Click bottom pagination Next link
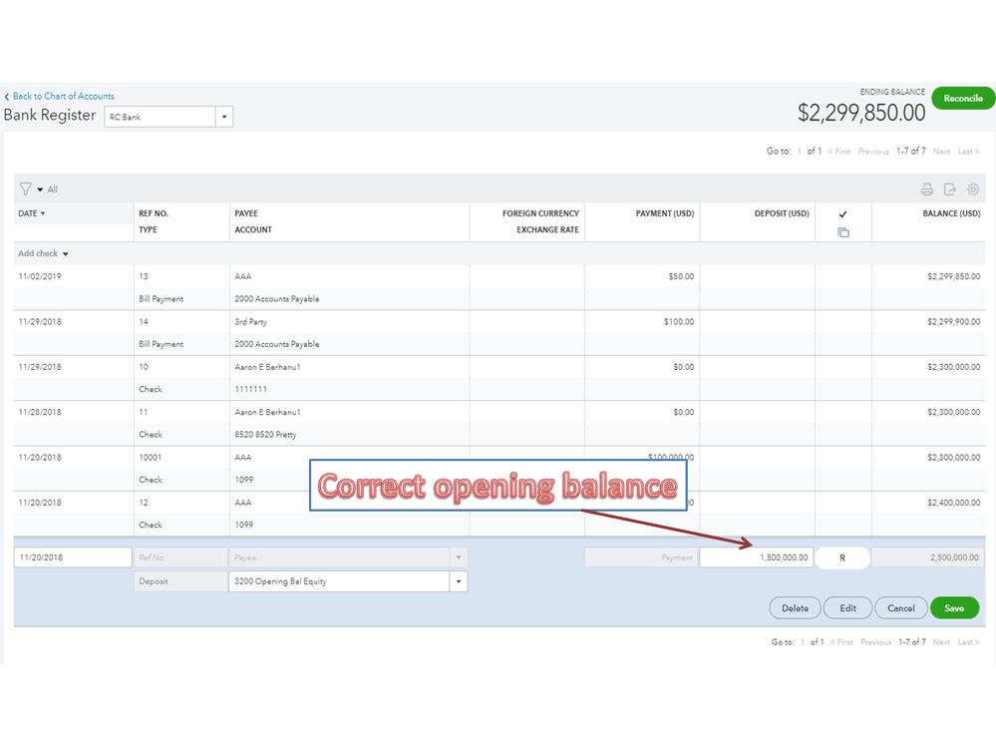The image size is (996, 747). click(941, 642)
